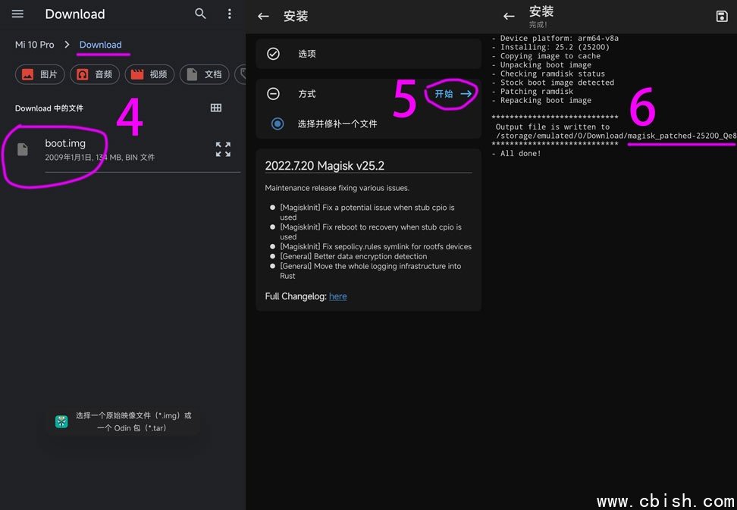
Task: Click '[General] Better data encryption detection' item
Action: tap(353, 256)
